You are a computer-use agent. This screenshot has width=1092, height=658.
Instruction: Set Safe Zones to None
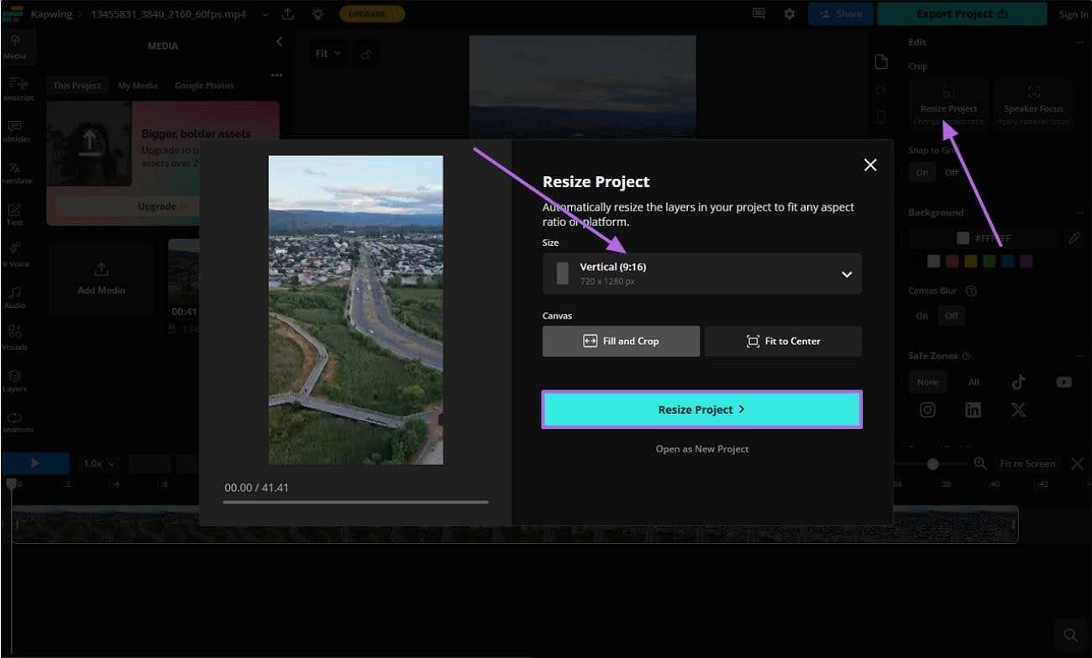click(x=927, y=382)
